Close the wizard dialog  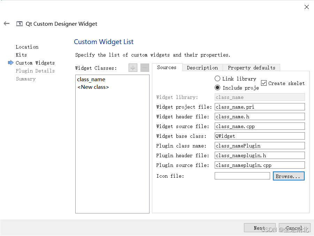click(306, 7)
